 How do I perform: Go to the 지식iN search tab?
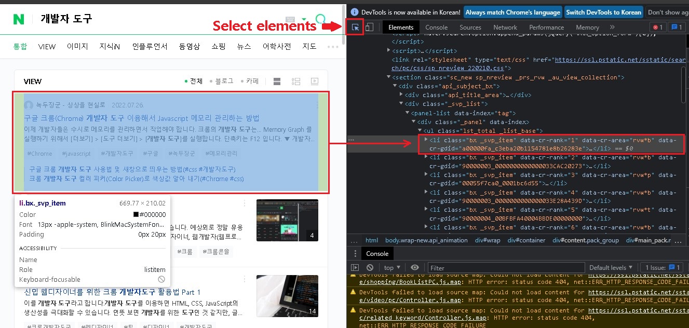(110, 46)
